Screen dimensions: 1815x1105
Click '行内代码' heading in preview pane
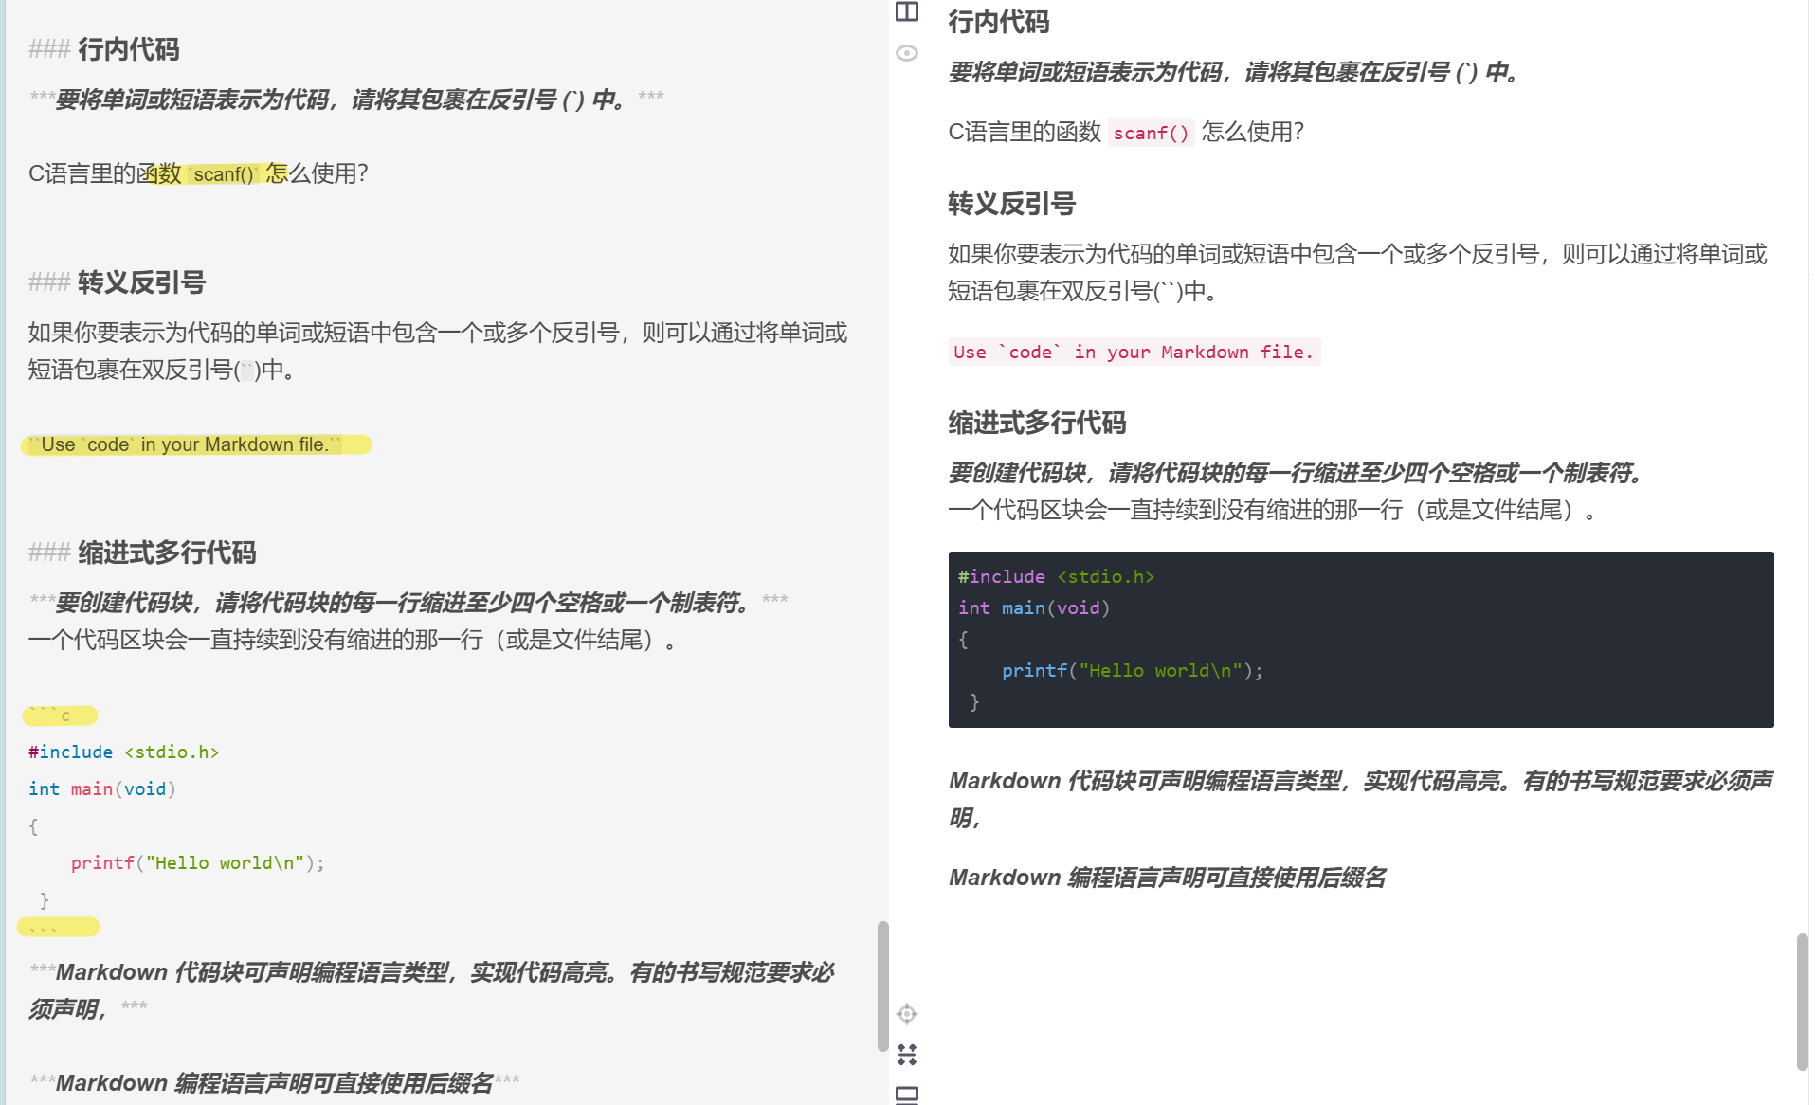click(x=999, y=22)
